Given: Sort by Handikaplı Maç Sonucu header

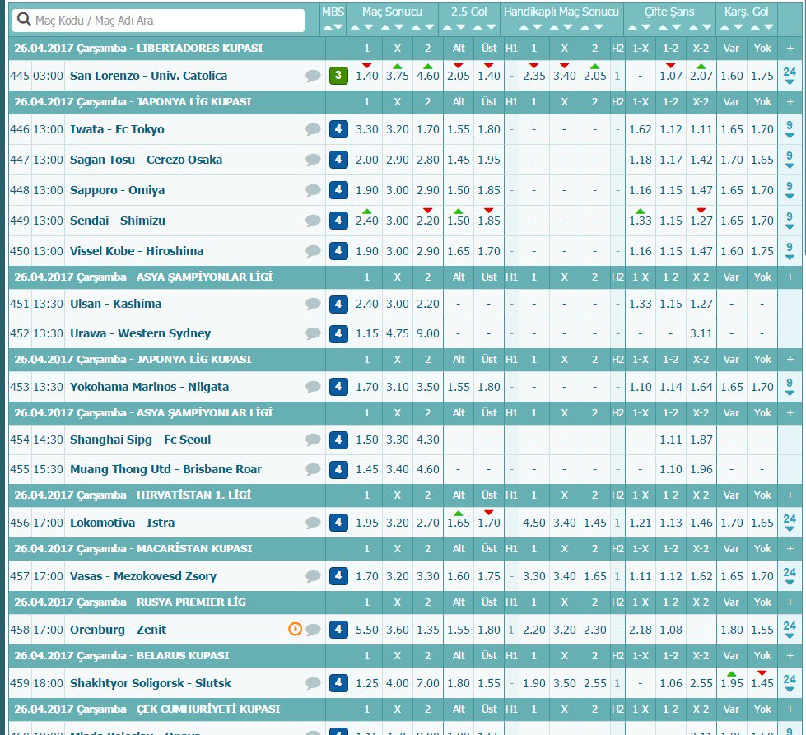Looking at the screenshot, I should coord(561,12).
